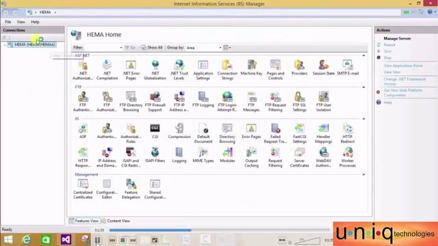Viewport: 438px width, 246px height.
Task: Open .NET Error Pages feature
Action: [131, 70]
